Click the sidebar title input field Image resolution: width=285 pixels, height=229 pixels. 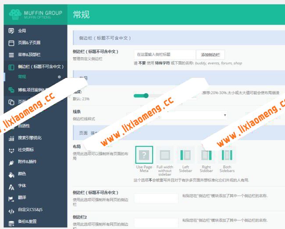pyautogui.click(x=165, y=55)
